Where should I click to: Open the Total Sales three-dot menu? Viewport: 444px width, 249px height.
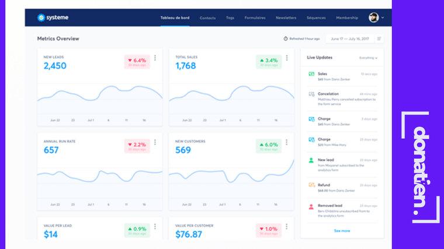287,58
